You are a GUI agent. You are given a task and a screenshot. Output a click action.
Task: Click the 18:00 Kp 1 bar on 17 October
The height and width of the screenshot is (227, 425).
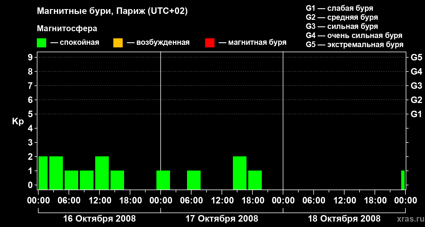255,180
